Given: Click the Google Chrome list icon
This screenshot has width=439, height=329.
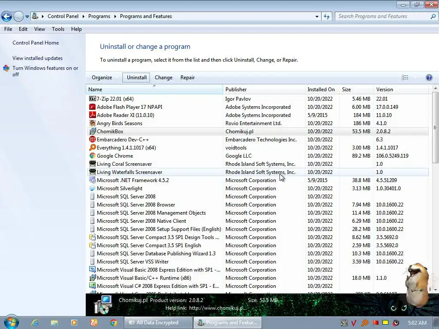Looking at the screenshot, I should pyautogui.click(x=93, y=156).
